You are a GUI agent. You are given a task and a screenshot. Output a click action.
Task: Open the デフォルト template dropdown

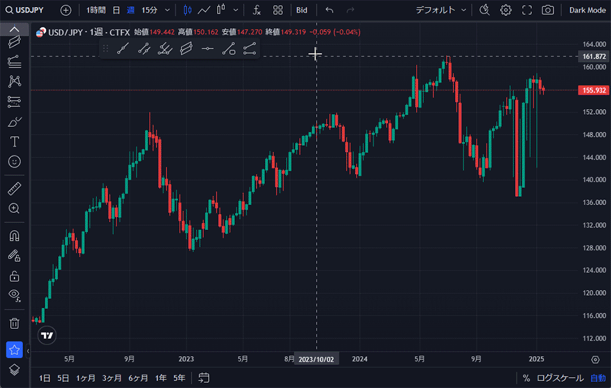click(441, 10)
